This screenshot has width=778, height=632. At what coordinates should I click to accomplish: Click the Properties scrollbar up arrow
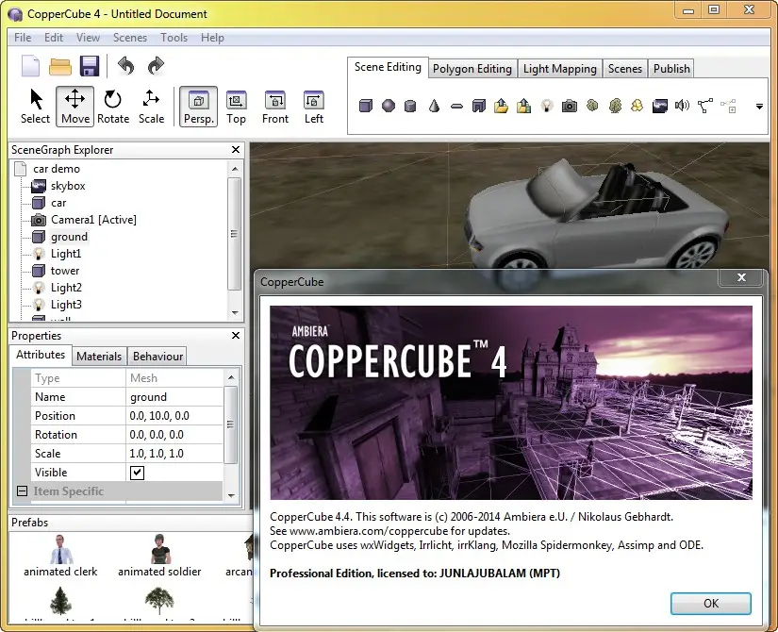coord(231,377)
